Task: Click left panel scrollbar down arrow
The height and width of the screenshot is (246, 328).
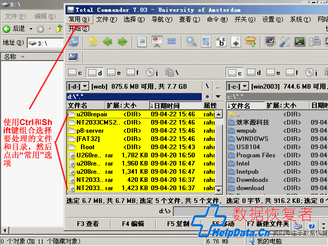Action: pyautogui.click(x=219, y=190)
